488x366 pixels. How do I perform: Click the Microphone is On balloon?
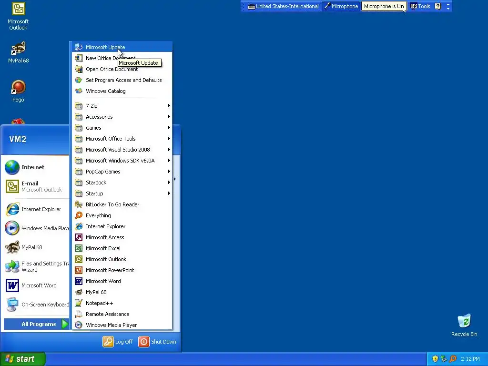384,6
